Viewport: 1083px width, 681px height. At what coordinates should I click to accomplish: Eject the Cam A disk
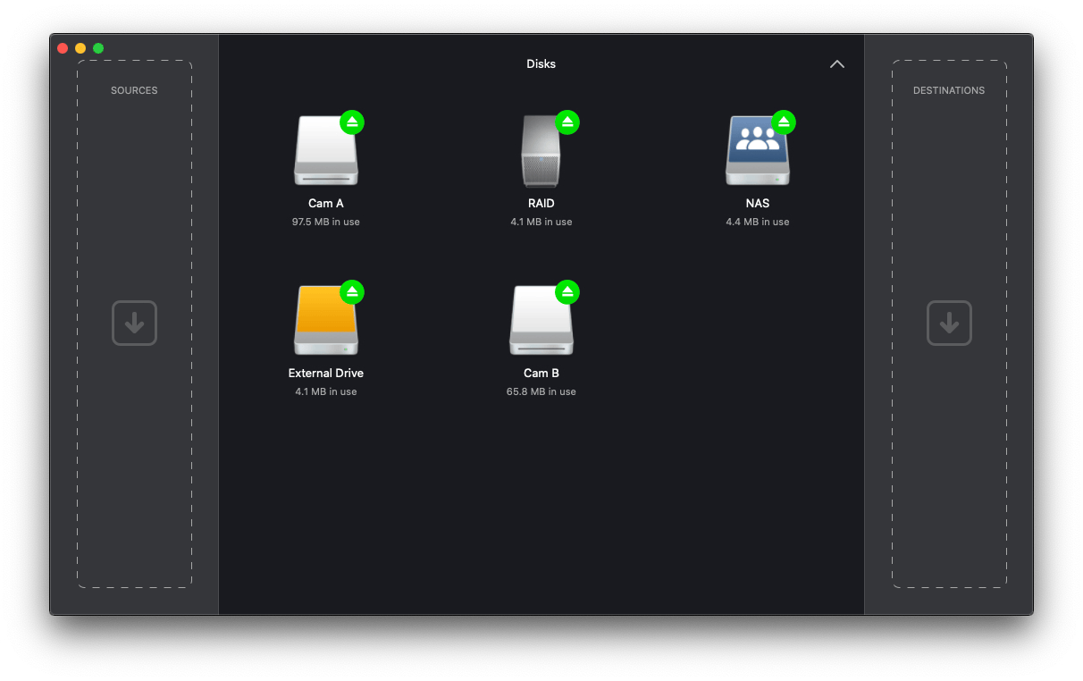pyautogui.click(x=351, y=122)
